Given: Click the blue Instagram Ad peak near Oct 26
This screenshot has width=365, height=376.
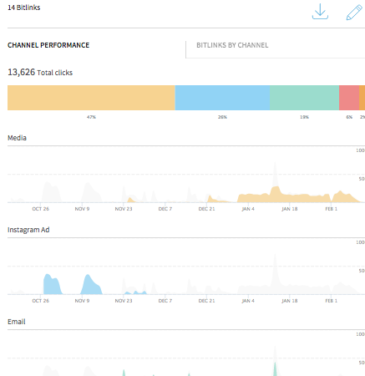Looking at the screenshot, I should pos(52,285).
